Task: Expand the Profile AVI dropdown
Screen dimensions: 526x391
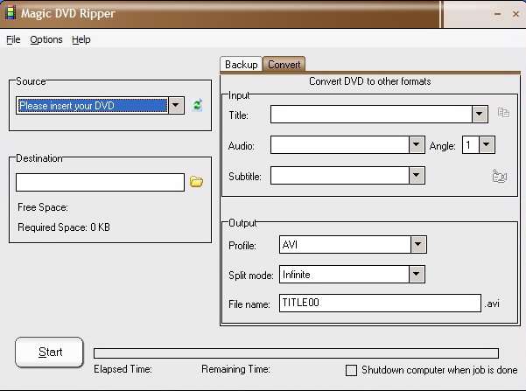Action: (x=418, y=244)
